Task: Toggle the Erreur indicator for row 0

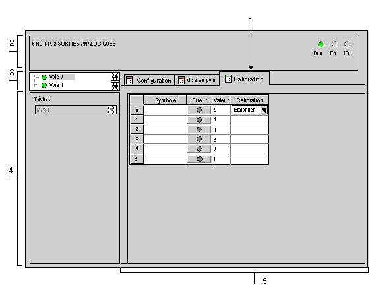Action: tap(199, 110)
